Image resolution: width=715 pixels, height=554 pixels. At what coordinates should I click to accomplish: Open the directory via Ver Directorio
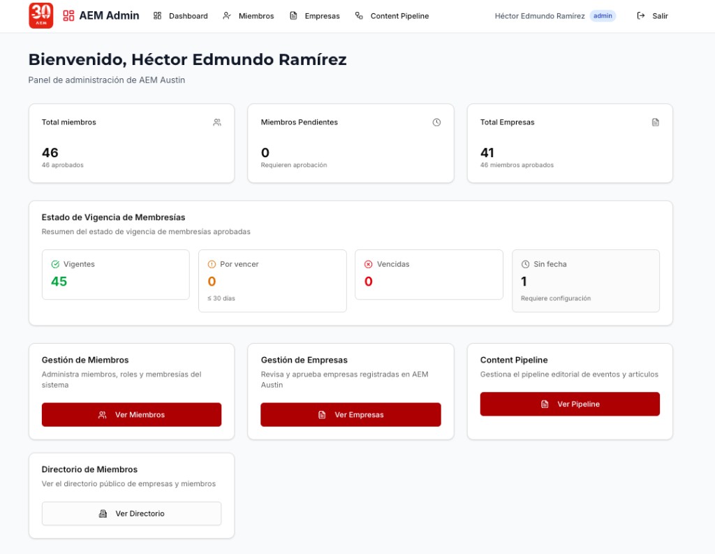tap(131, 513)
